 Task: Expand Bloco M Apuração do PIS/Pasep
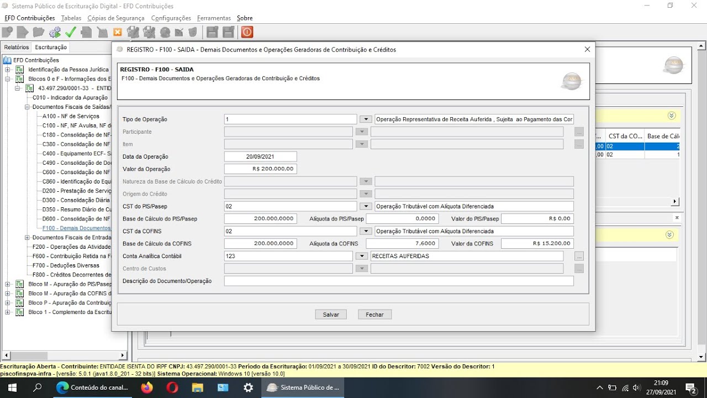pos(7,284)
